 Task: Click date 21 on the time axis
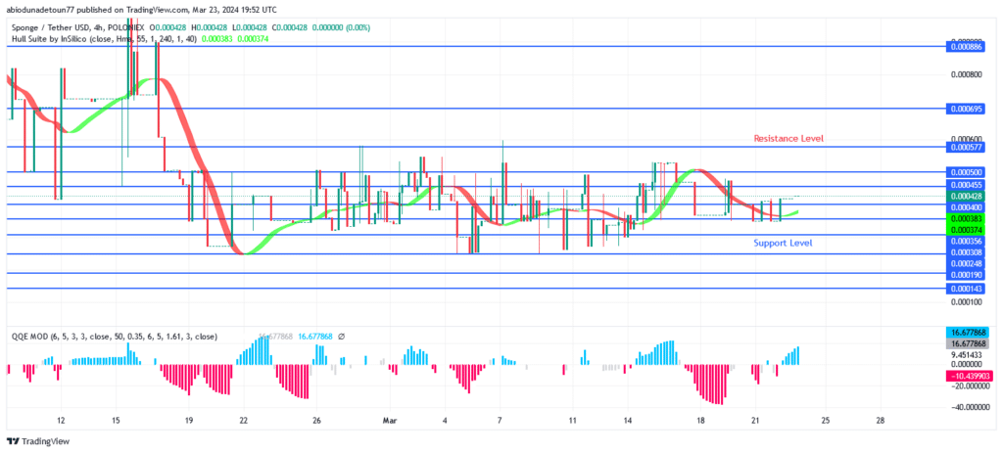click(755, 421)
